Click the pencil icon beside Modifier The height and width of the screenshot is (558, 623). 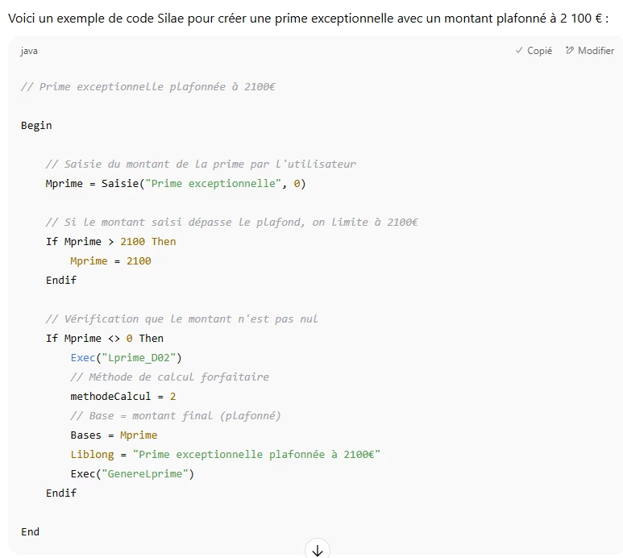(x=569, y=51)
